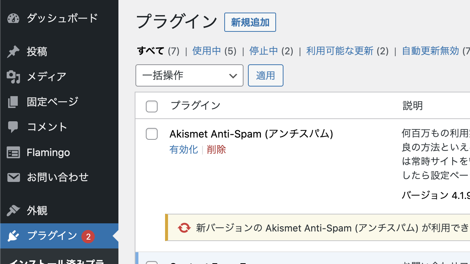Viewport: 470px width, 264px height.
Task: Click the pushpin icon for Posts
Action: [x=13, y=52]
